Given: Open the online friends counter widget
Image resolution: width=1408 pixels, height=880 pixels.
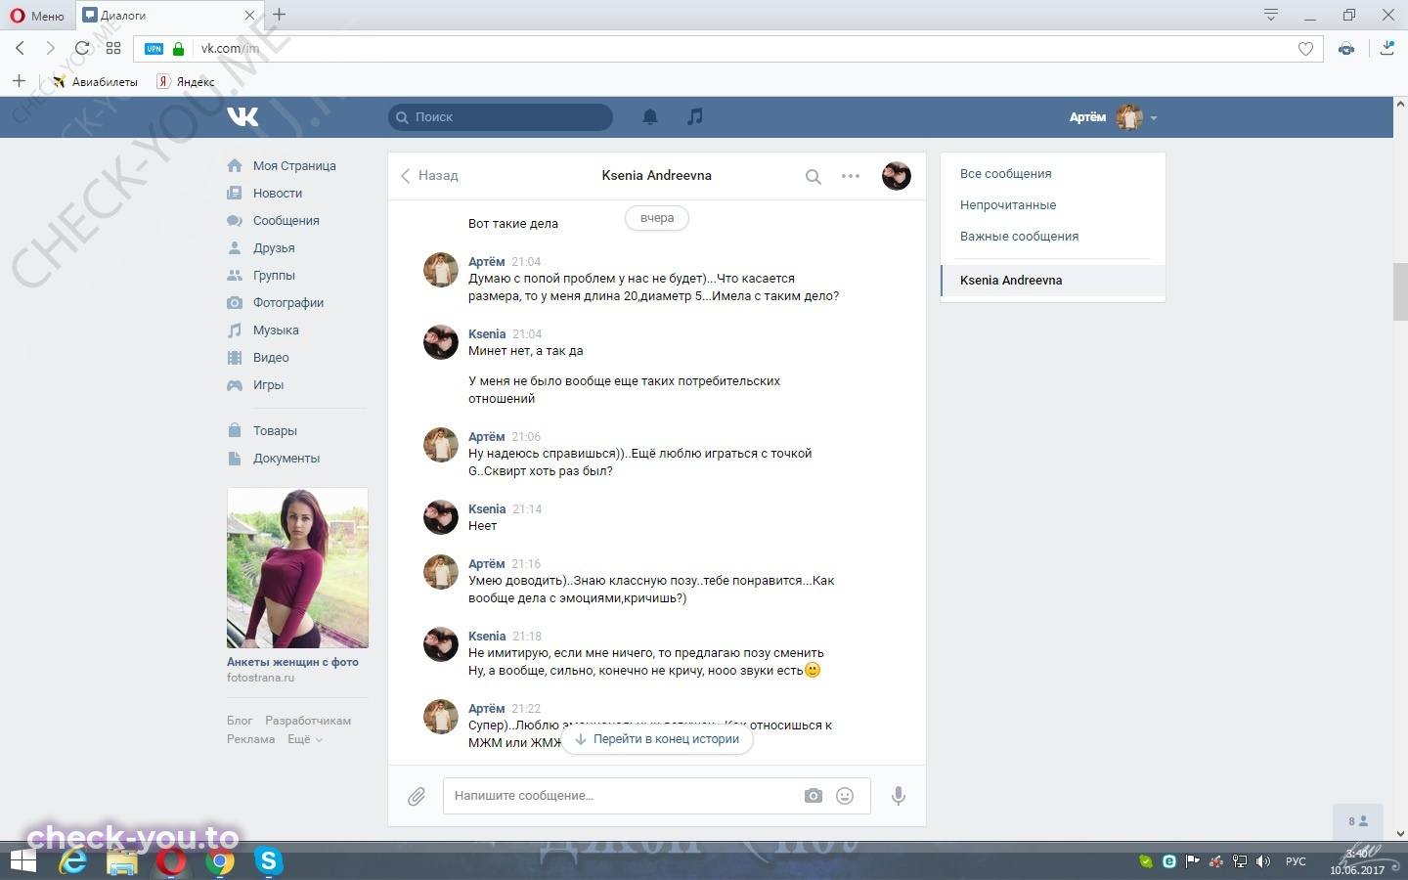Looking at the screenshot, I should pyautogui.click(x=1358, y=821).
